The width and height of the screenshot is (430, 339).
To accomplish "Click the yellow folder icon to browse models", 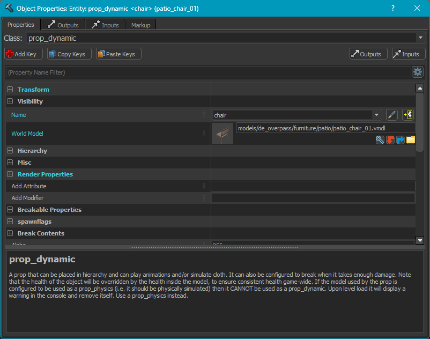I will [x=411, y=140].
